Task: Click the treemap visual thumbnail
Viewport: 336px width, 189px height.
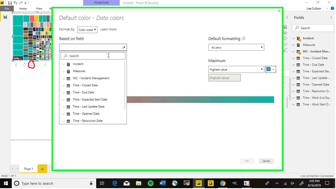Action: [x=32, y=37]
